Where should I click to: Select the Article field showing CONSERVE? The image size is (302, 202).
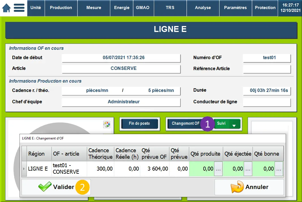pyautogui.click(x=121, y=69)
